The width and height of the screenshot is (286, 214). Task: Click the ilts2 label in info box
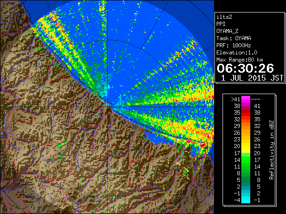pos(224,17)
